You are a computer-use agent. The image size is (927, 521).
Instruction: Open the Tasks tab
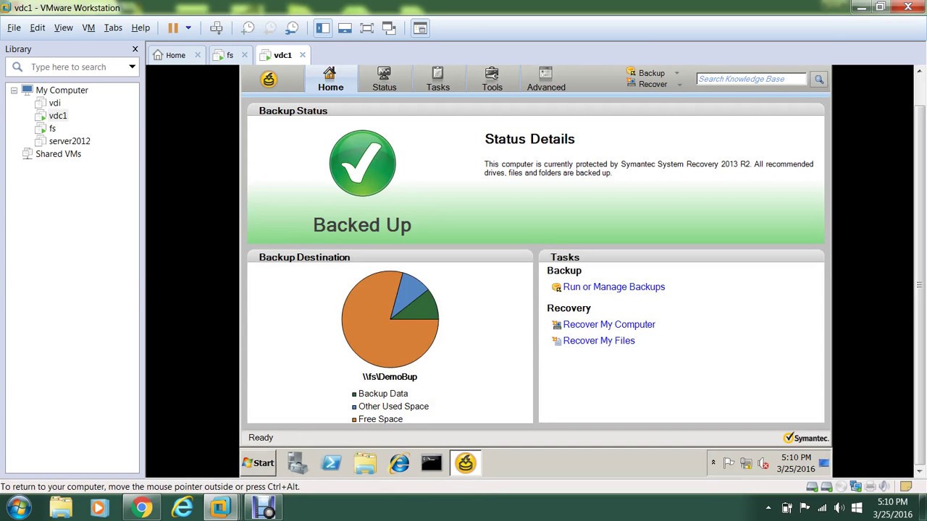(437, 79)
